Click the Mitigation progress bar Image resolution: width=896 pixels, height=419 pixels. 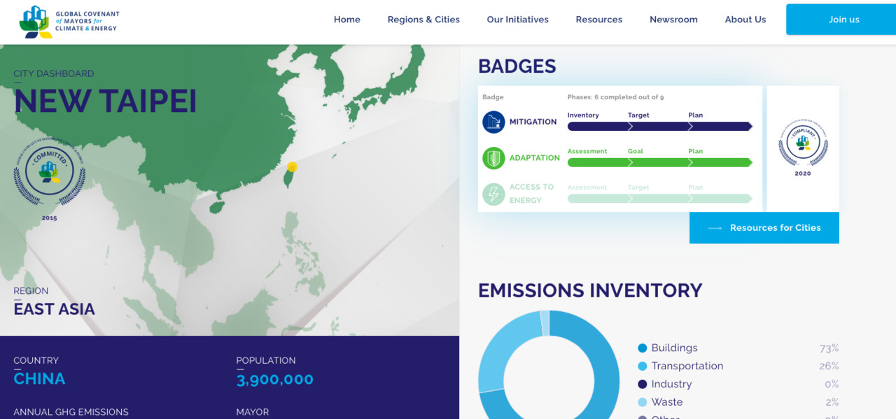coord(659,127)
